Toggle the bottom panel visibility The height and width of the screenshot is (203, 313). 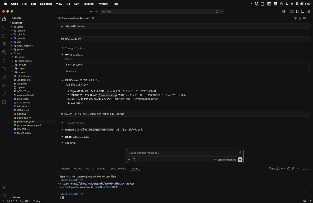coord(303,11)
